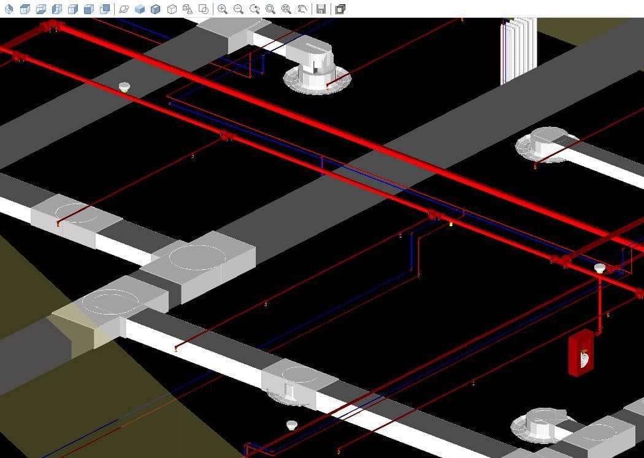Activate the orbit tool
Image resolution: width=644 pixels, height=458 pixels.
[x=124, y=9]
